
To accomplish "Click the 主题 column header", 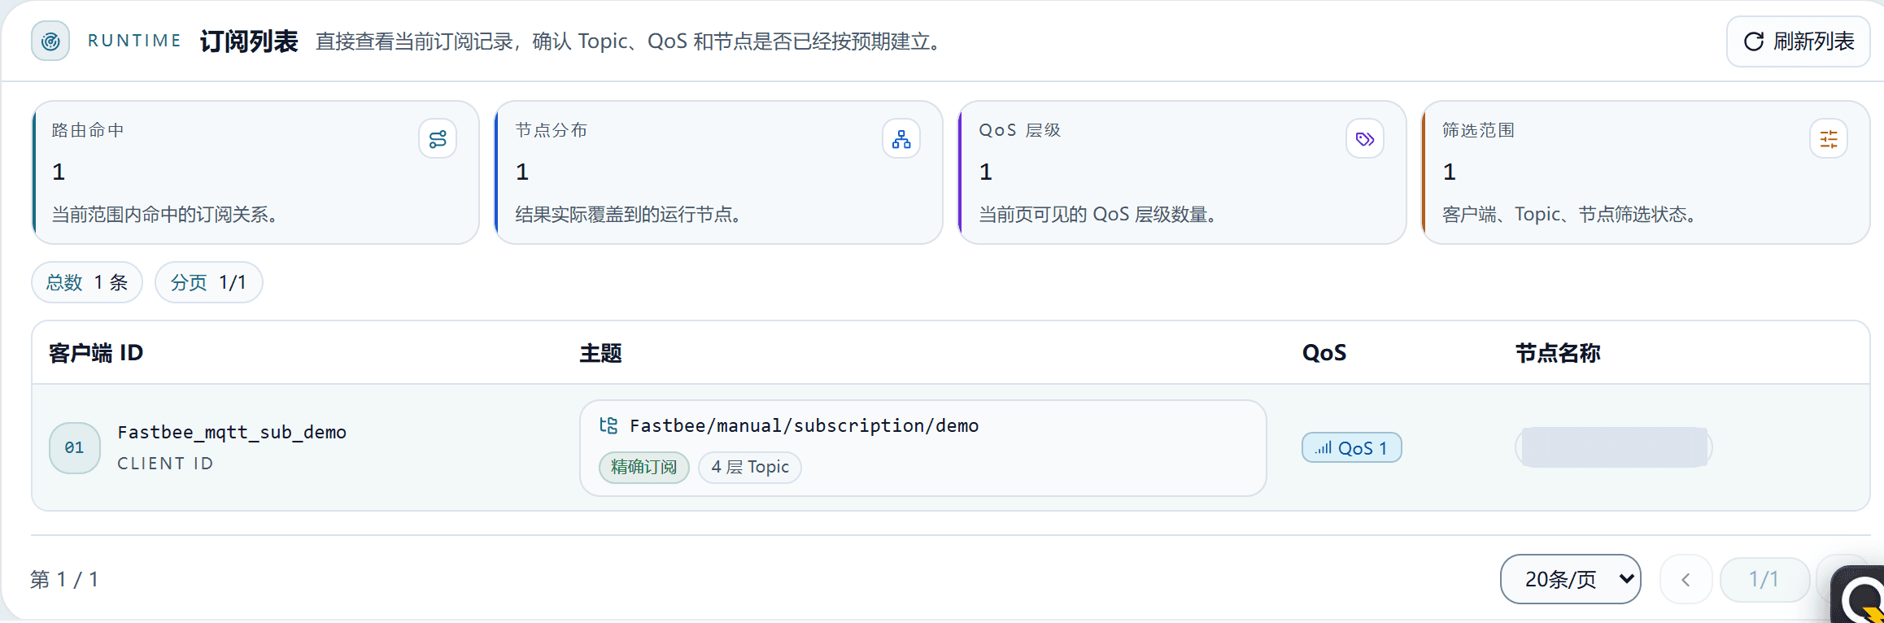I will (x=601, y=353).
